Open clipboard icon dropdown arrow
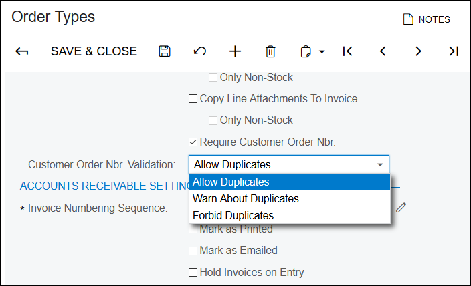This screenshot has height=286, width=471. coord(322,52)
